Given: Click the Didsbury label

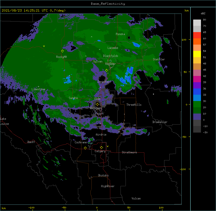Looking at the screenshot, I should (x=96, y=108).
